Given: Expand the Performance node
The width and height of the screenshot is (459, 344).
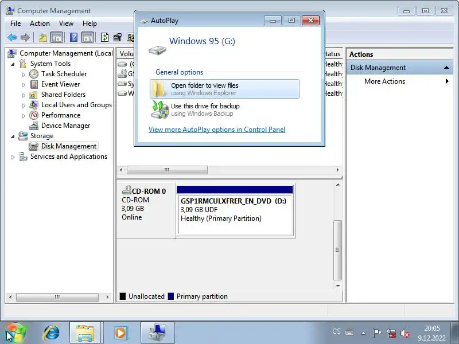Looking at the screenshot, I should (x=24, y=116).
